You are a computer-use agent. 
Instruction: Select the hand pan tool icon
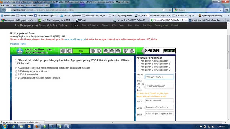click(132, 51)
